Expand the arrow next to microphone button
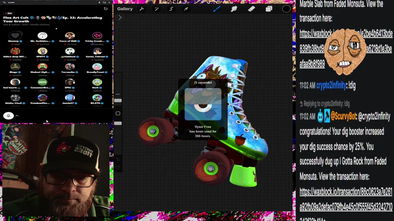Image resolution: width=394 pixels, height=221 pixels. 17,116
